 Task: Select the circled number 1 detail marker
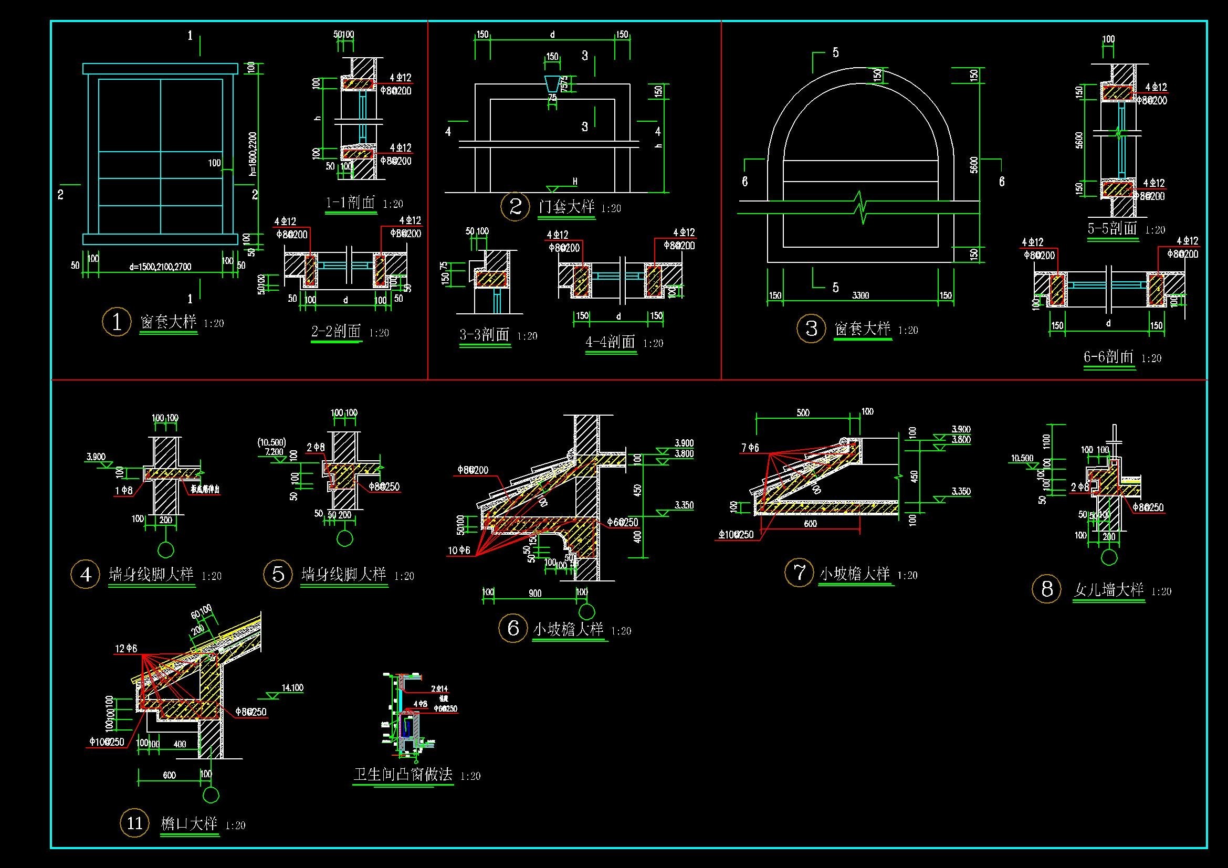117,322
